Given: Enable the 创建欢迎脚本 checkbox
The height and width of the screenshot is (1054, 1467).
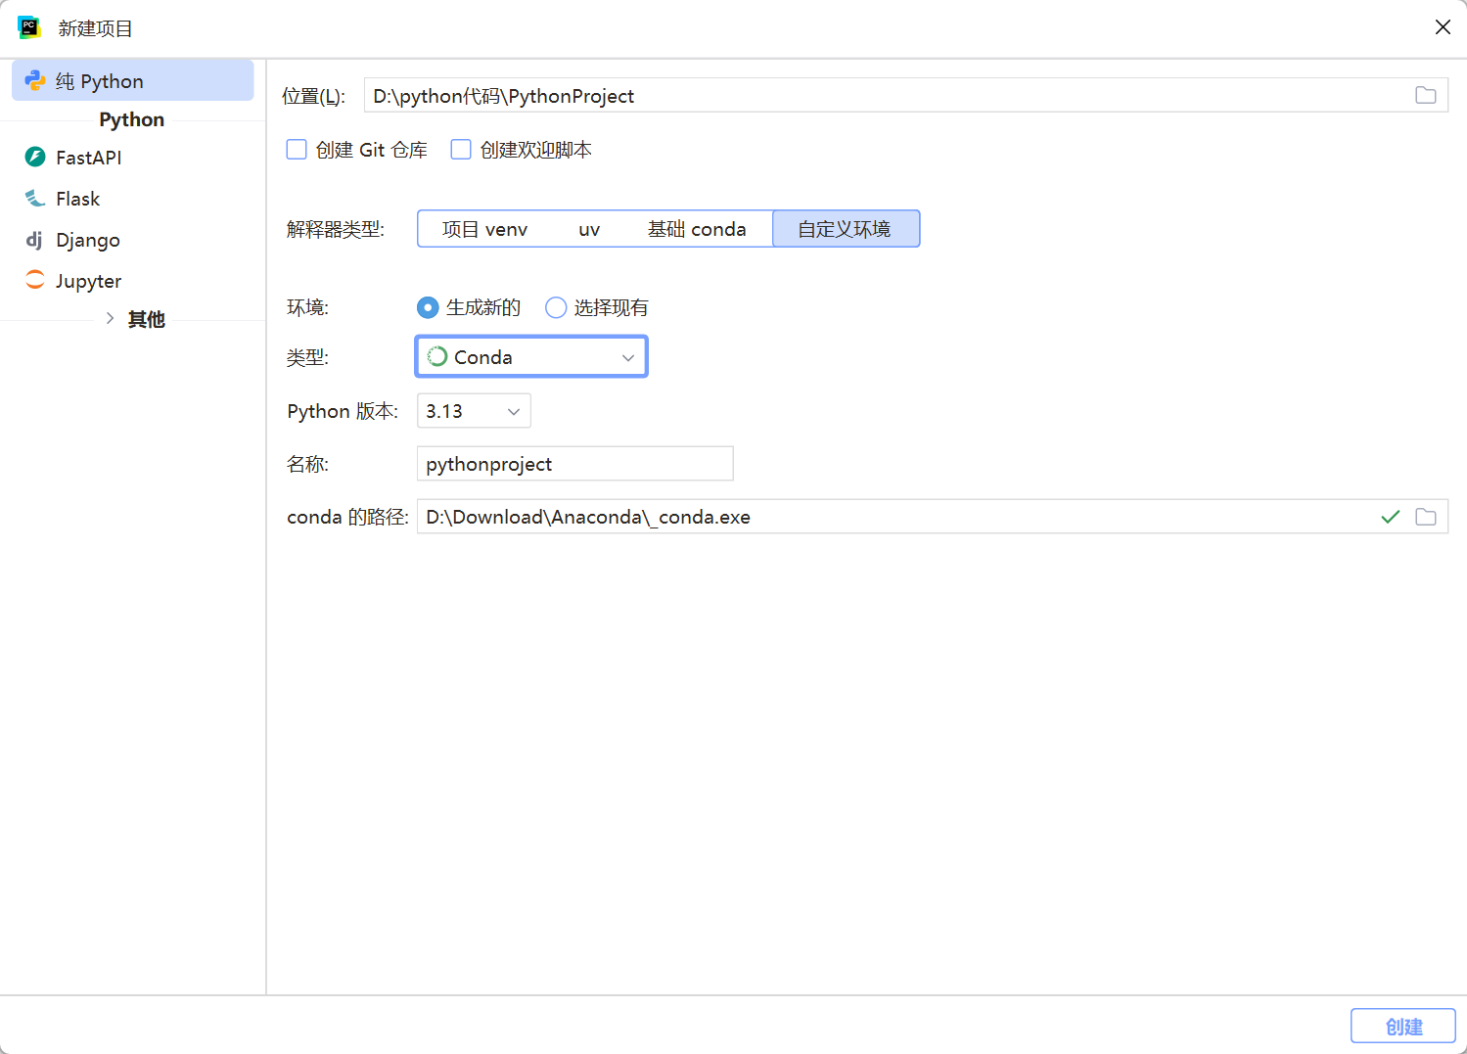Looking at the screenshot, I should tap(461, 150).
